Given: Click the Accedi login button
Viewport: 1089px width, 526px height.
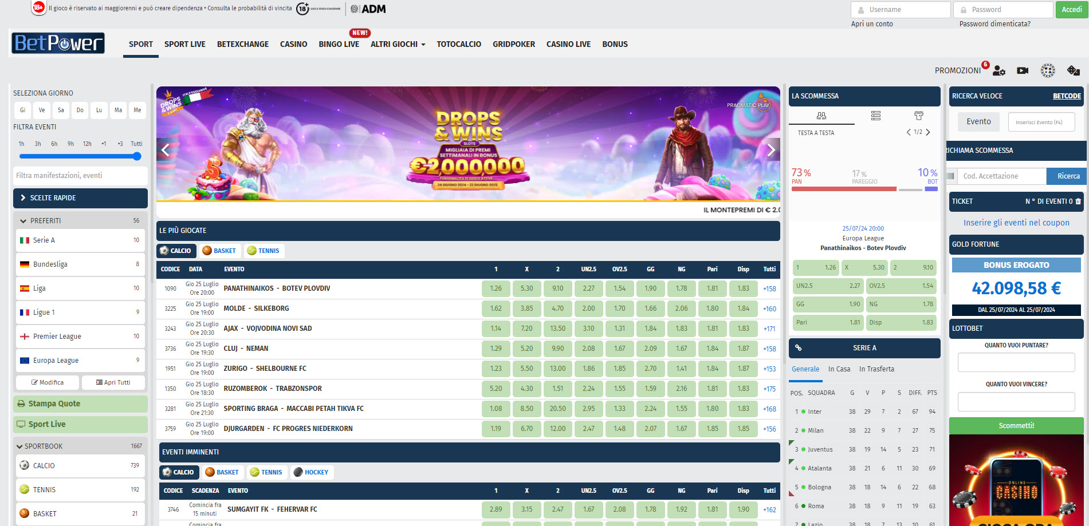Looking at the screenshot, I should (1071, 10).
